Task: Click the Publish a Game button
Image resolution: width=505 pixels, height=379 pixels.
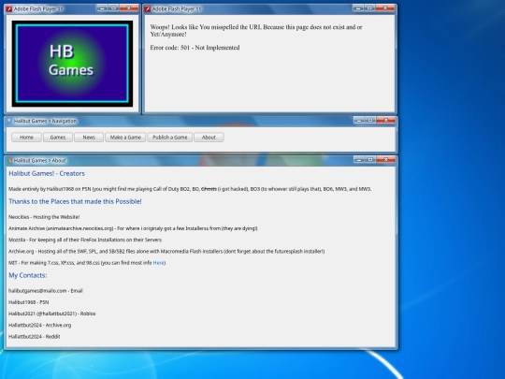Action: tap(169, 138)
